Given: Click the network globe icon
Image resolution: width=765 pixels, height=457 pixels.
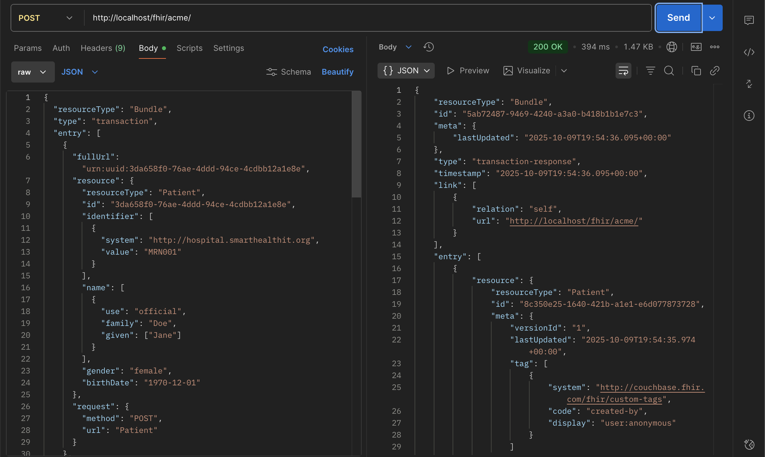Looking at the screenshot, I should coord(671,47).
